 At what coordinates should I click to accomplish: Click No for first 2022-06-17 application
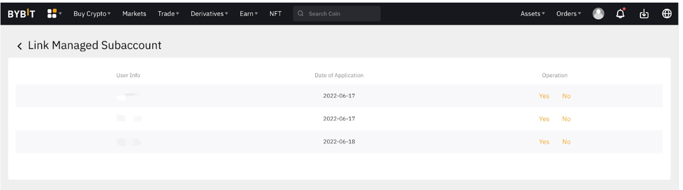(x=566, y=96)
